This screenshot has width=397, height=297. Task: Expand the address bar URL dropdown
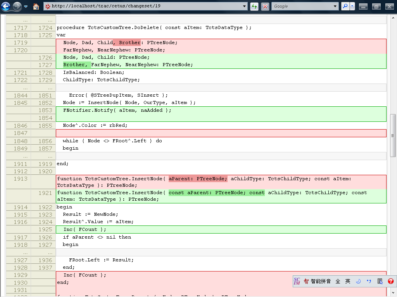pyautogui.click(x=244, y=6)
